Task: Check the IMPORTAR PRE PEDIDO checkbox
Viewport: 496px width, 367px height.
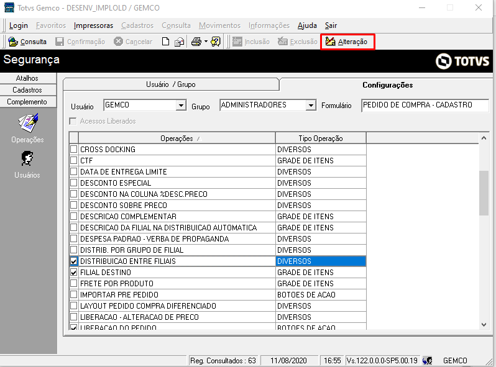Action: pos(74,294)
